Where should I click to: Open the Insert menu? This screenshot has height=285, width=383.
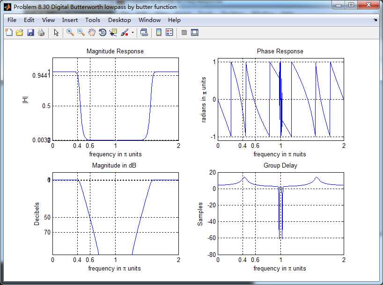tap(70, 20)
